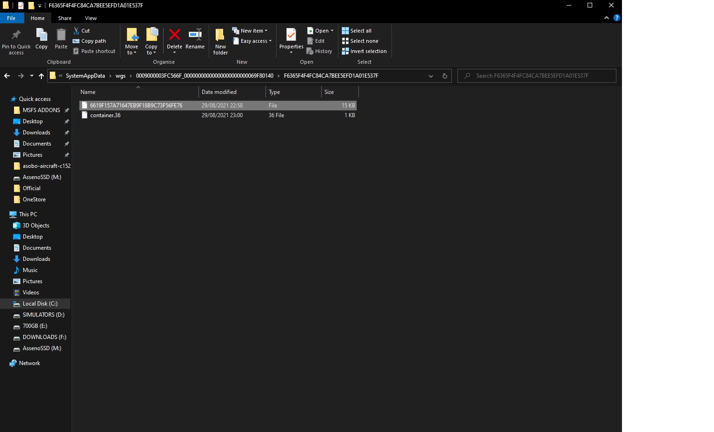714x432 pixels.
Task: Click the Rename icon
Action: coord(195,35)
